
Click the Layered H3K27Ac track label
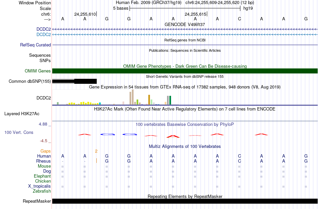pyautogui.click(x=22, y=114)
